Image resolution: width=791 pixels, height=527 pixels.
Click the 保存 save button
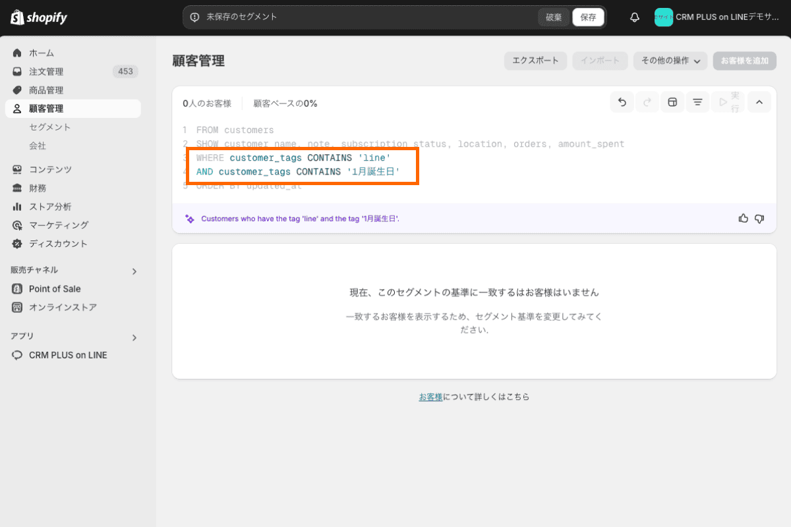(588, 18)
